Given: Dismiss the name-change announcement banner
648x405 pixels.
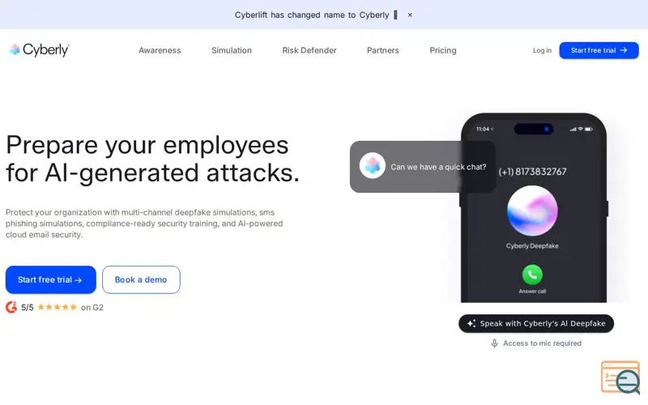Looking at the screenshot, I should point(410,15).
